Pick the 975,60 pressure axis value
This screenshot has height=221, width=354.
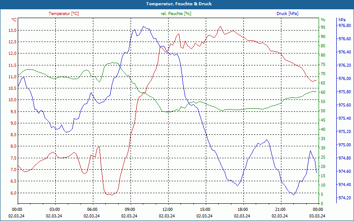(345, 105)
